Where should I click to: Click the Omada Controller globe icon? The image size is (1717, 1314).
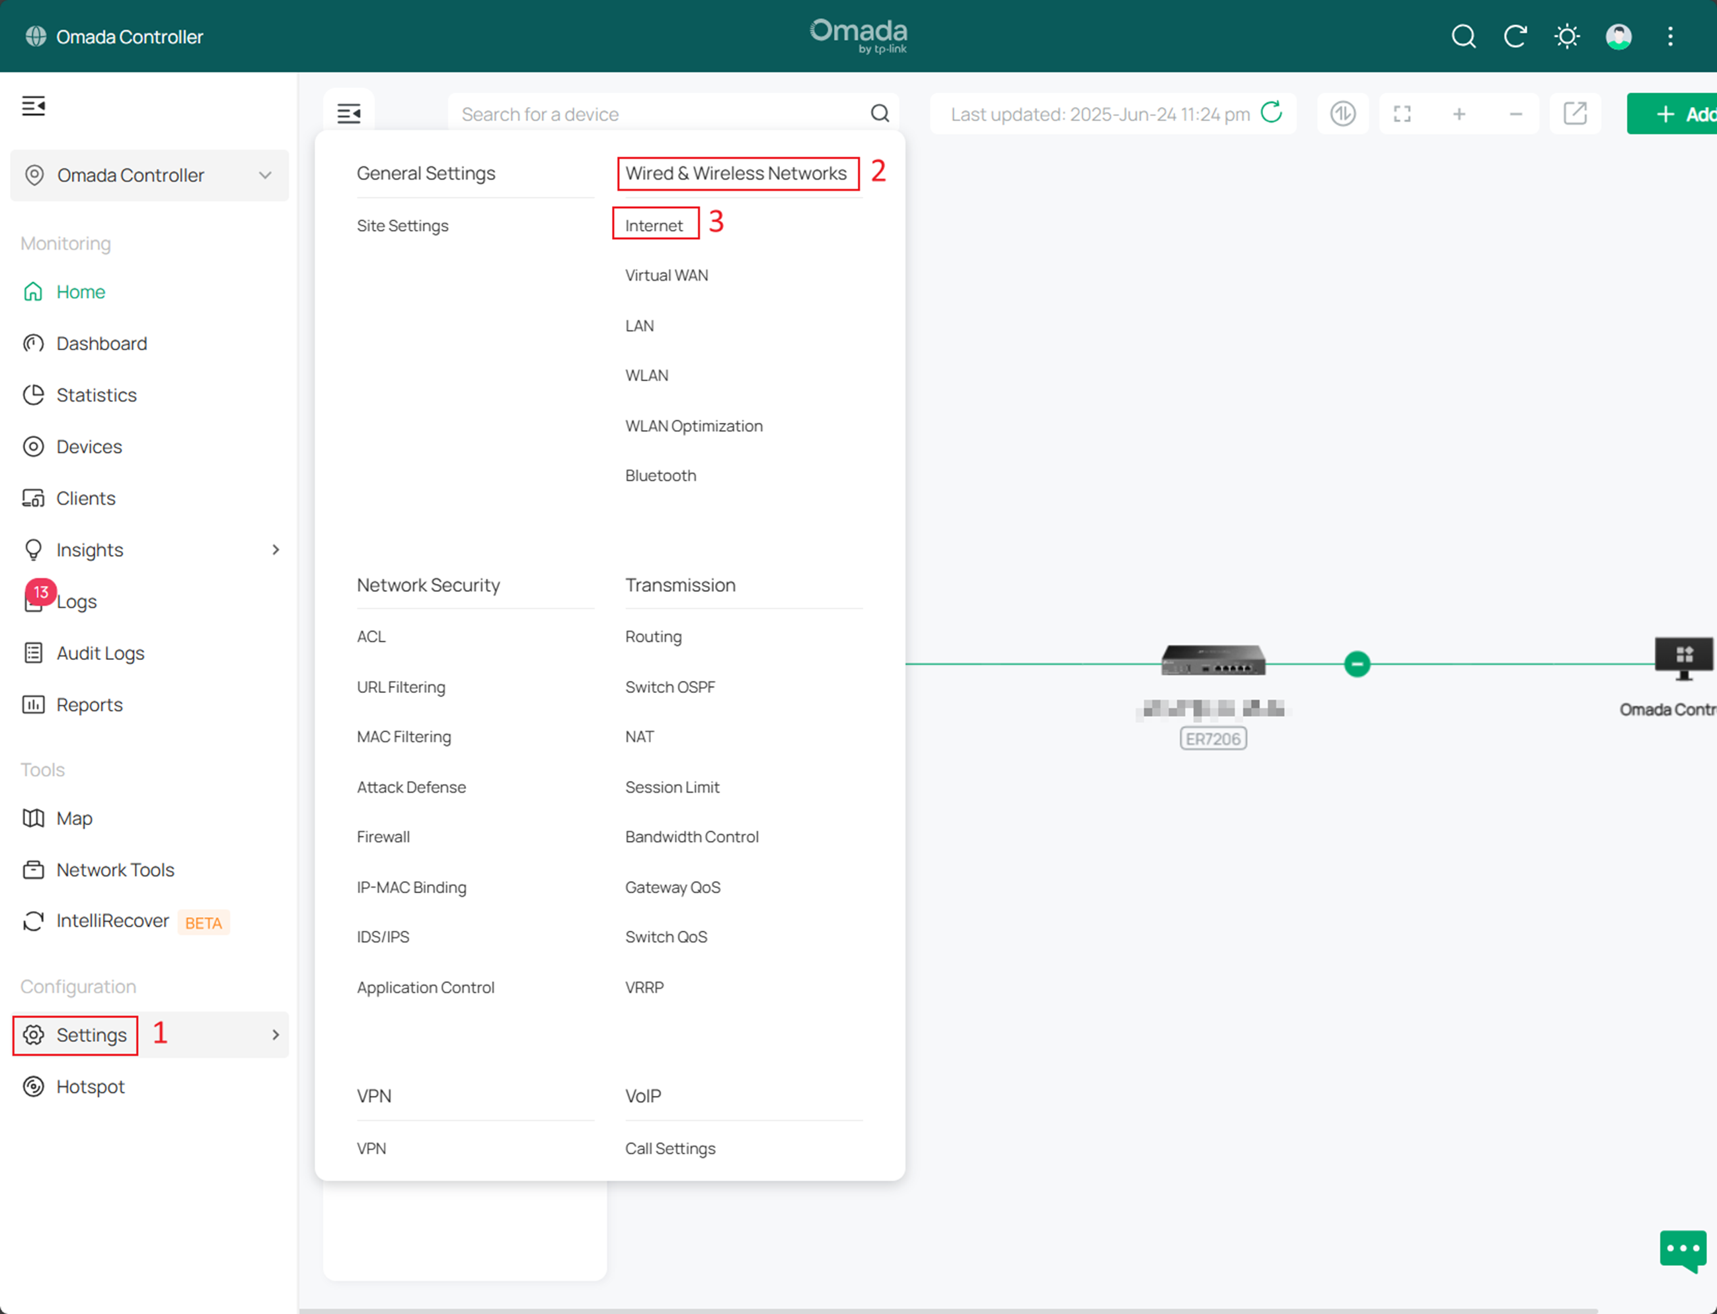[x=36, y=37]
